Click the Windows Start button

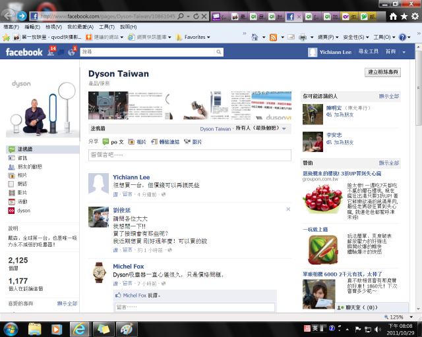11,329
